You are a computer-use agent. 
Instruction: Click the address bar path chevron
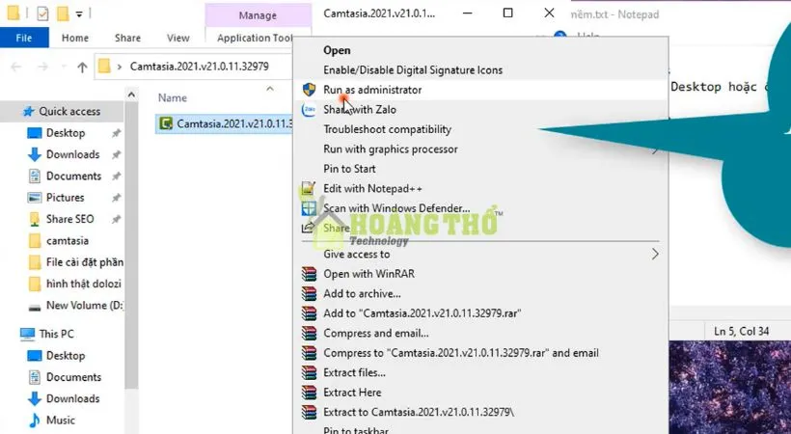click(120, 67)
